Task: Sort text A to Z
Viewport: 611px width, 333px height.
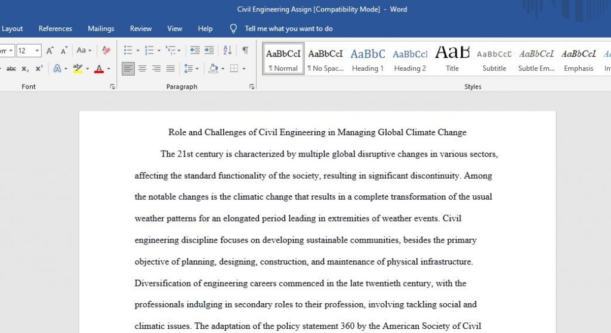Action: click(x=227, y=50)
